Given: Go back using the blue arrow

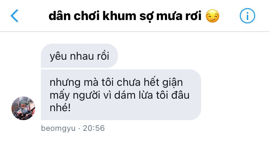Looking at the screenshot, I should point(14,16).
